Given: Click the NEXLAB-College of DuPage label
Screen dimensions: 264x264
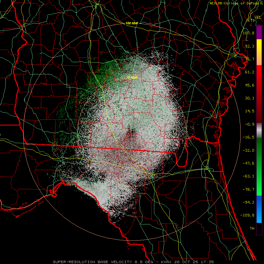Looking at the screenshot, I should pos(234,3).
